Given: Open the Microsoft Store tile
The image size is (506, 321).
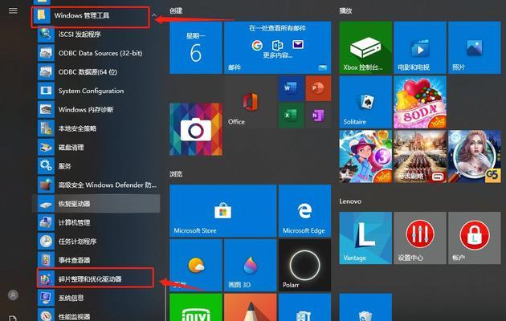Looking at the screenshot, I should [223, 211].
